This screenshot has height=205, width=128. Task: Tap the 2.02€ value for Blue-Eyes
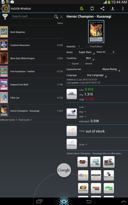[60, 58]
